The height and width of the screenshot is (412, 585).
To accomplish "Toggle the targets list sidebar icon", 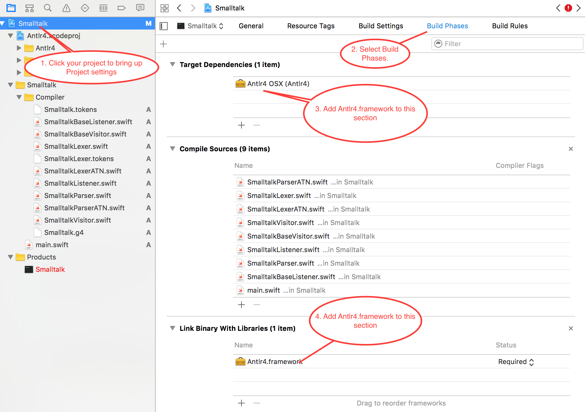I will tap(164, 26).
